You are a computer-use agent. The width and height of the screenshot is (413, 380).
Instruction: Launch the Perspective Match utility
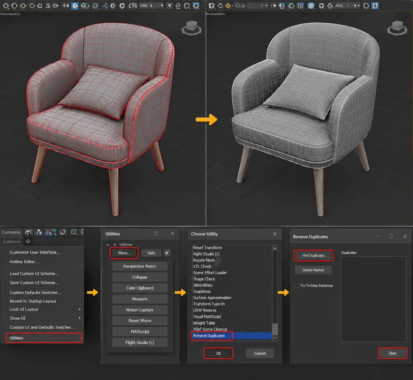140,266
